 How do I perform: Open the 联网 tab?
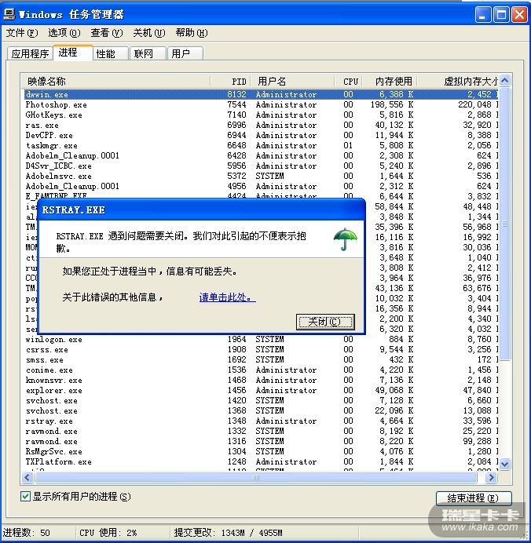(x=148, y=53)
